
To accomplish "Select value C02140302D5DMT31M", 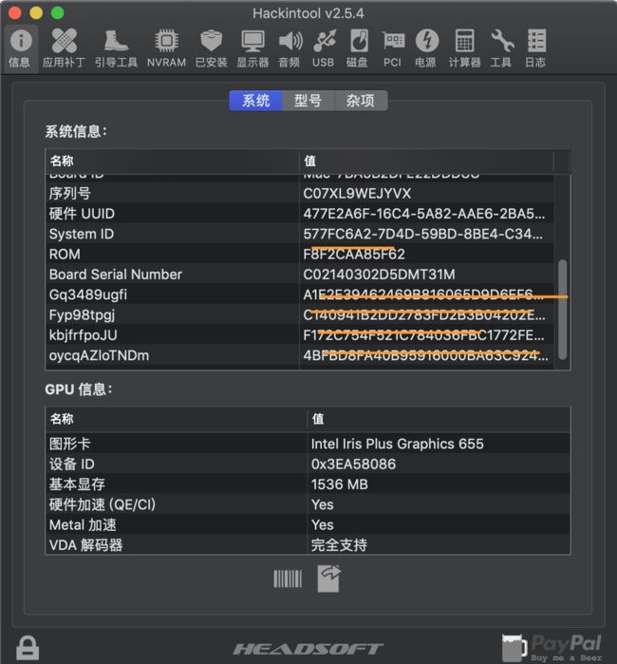I will (379, 275).
